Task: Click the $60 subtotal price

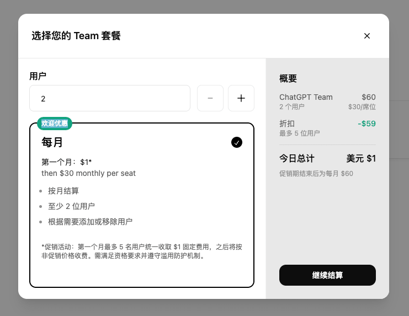Action: [368, 97]
